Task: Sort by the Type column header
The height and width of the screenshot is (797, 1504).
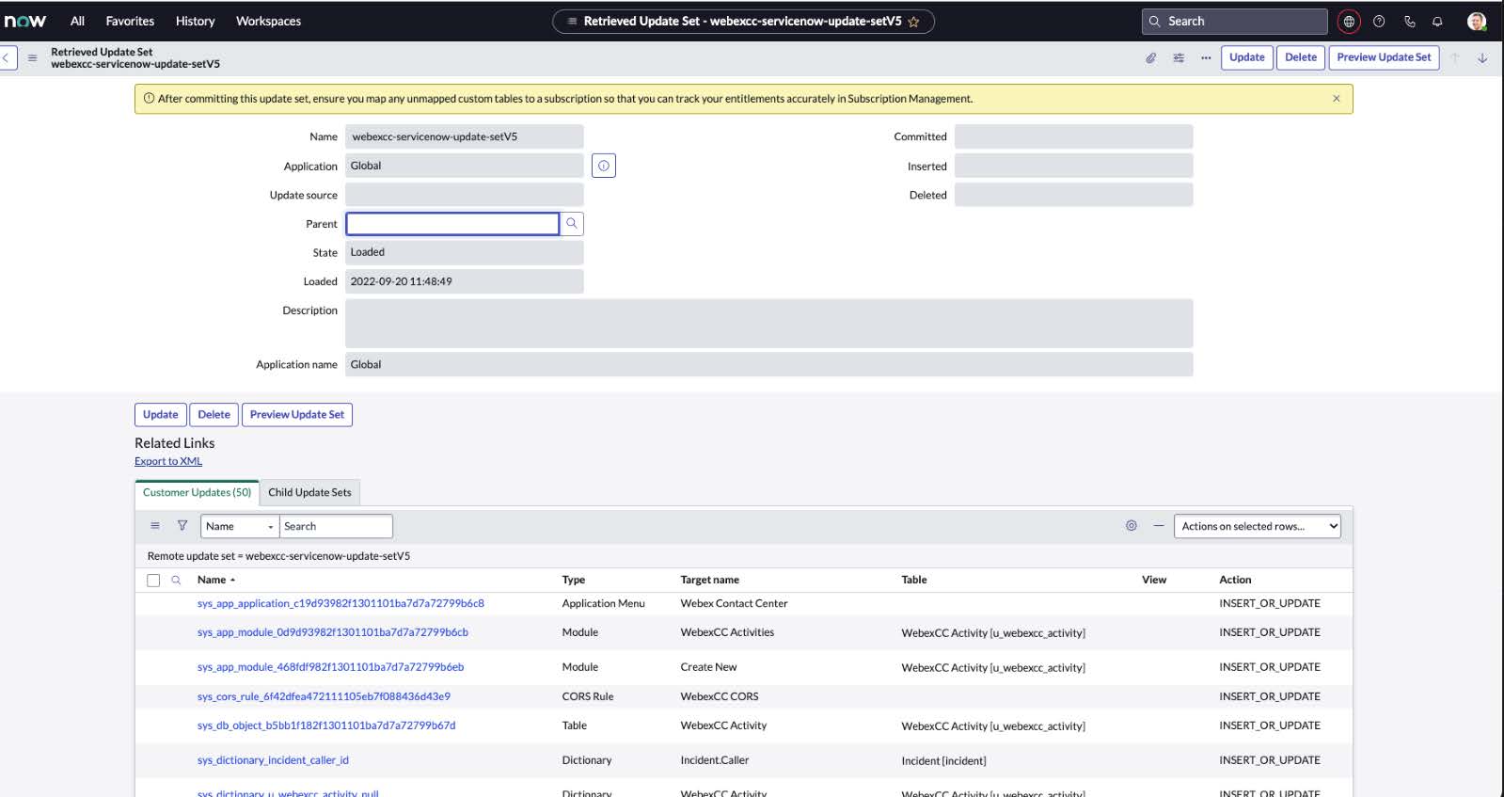Action: (574, 580)
